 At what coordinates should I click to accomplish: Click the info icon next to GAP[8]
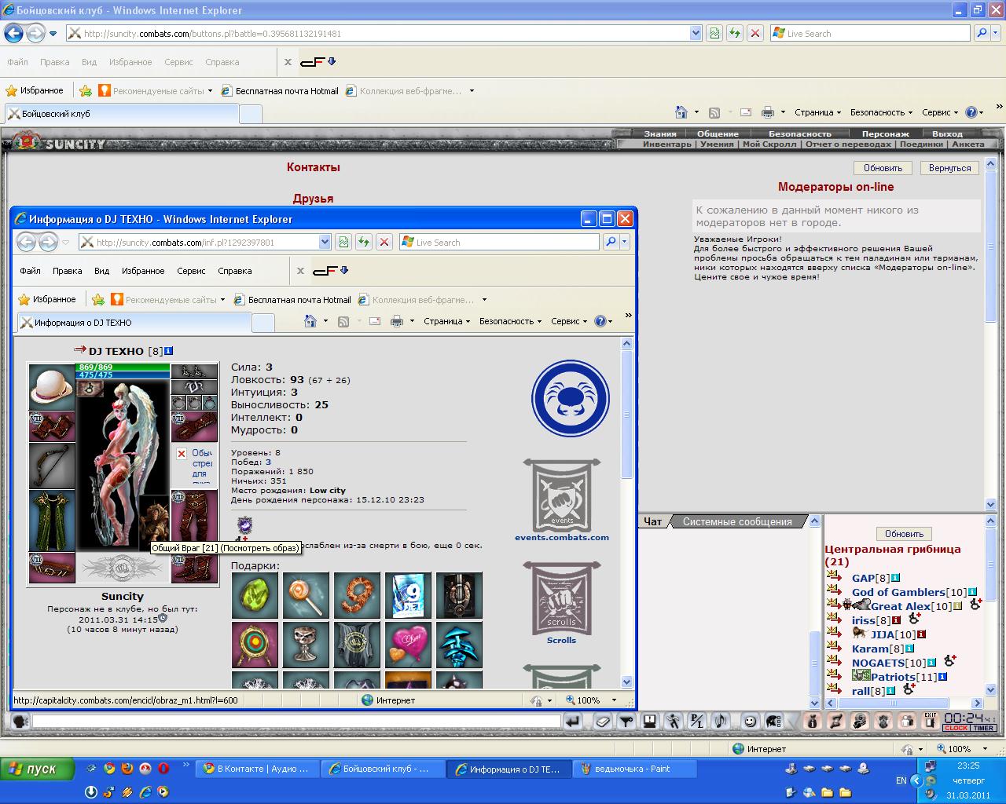click(x=895, y=578)
